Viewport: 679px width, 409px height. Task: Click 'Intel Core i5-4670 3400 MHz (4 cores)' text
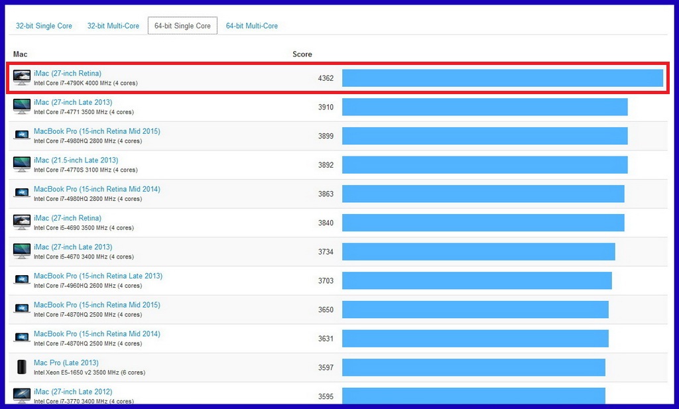[84, 257]
